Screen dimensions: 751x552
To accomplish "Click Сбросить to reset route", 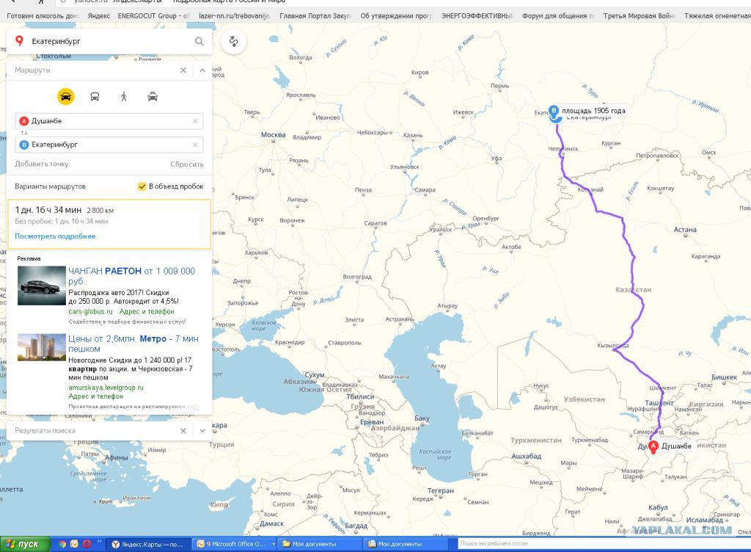I will click(187, 164).
